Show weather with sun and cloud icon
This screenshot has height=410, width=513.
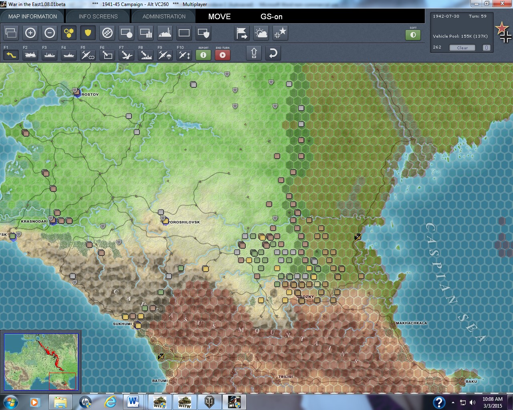coord(261,33)
